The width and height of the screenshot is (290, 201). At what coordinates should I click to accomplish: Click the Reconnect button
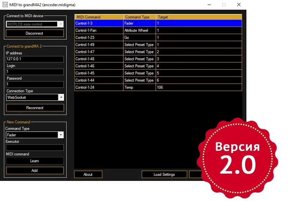tap(35, 108)
